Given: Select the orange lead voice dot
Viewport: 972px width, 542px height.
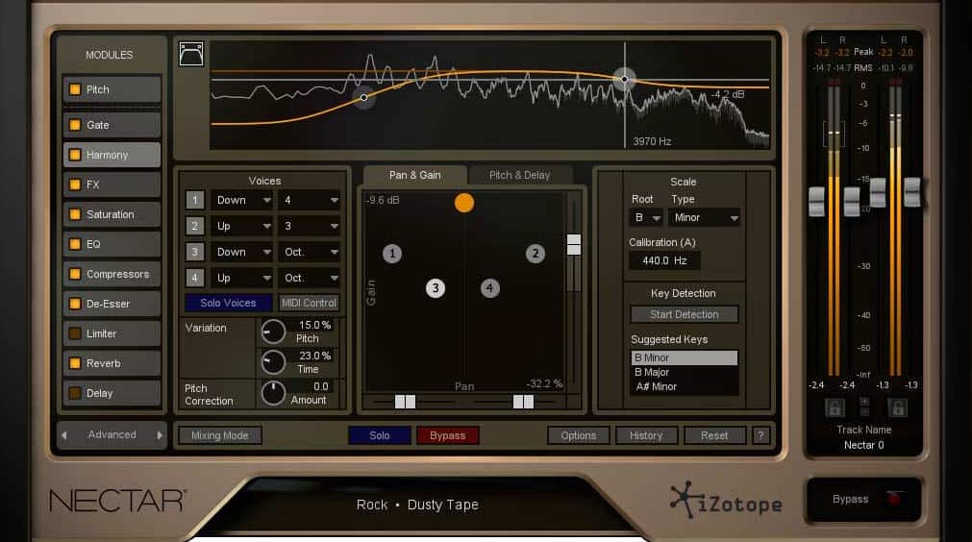Looking at the screenshot, I should (464, 203).
